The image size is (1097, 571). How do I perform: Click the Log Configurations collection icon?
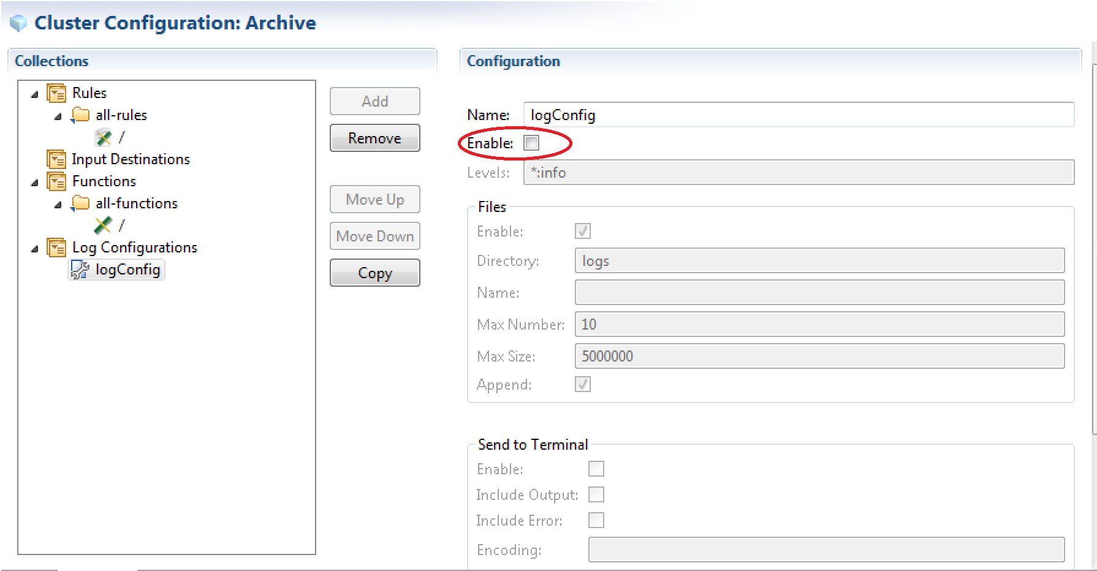(56, 248)
